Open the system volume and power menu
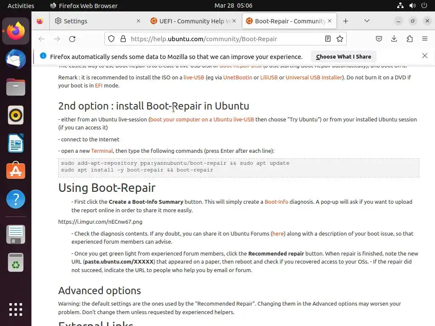The width and height of the screenshot is (435, 326). [412, 6]
